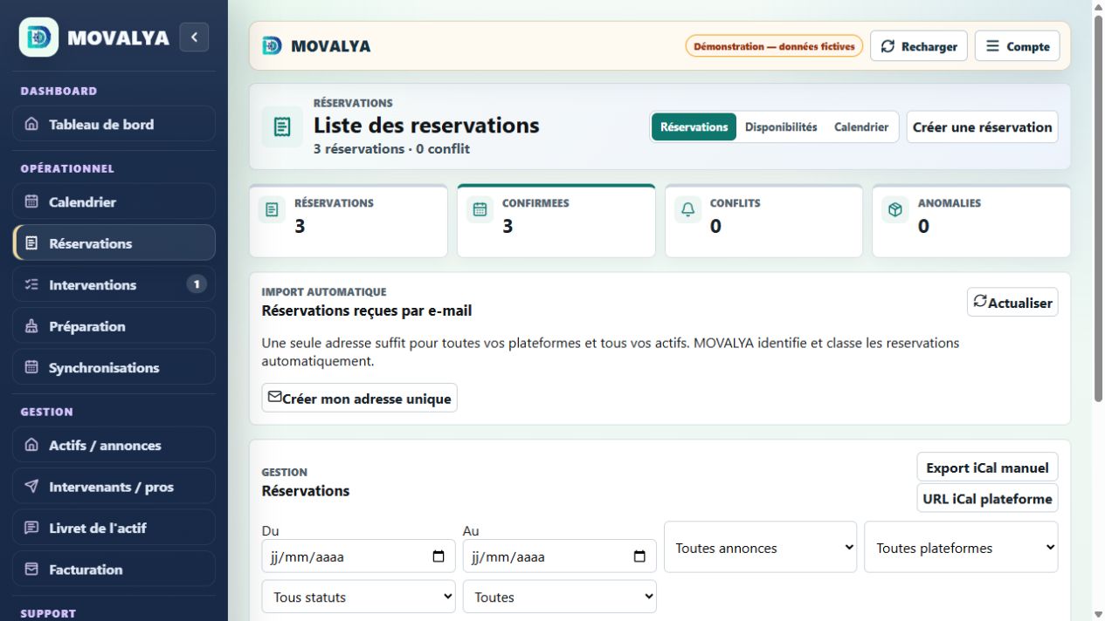Click the Réservations stat card showing 3
This screenshot has width=1105, height=621.
tap(349, 221)
